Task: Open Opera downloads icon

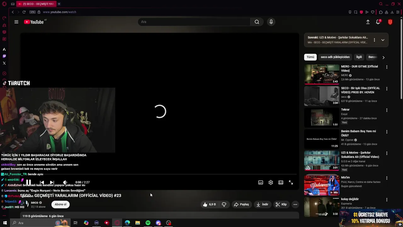Action: (392, 12)
